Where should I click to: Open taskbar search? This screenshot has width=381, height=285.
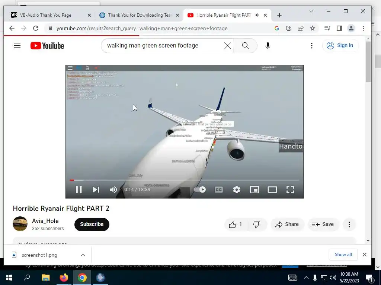27,278
